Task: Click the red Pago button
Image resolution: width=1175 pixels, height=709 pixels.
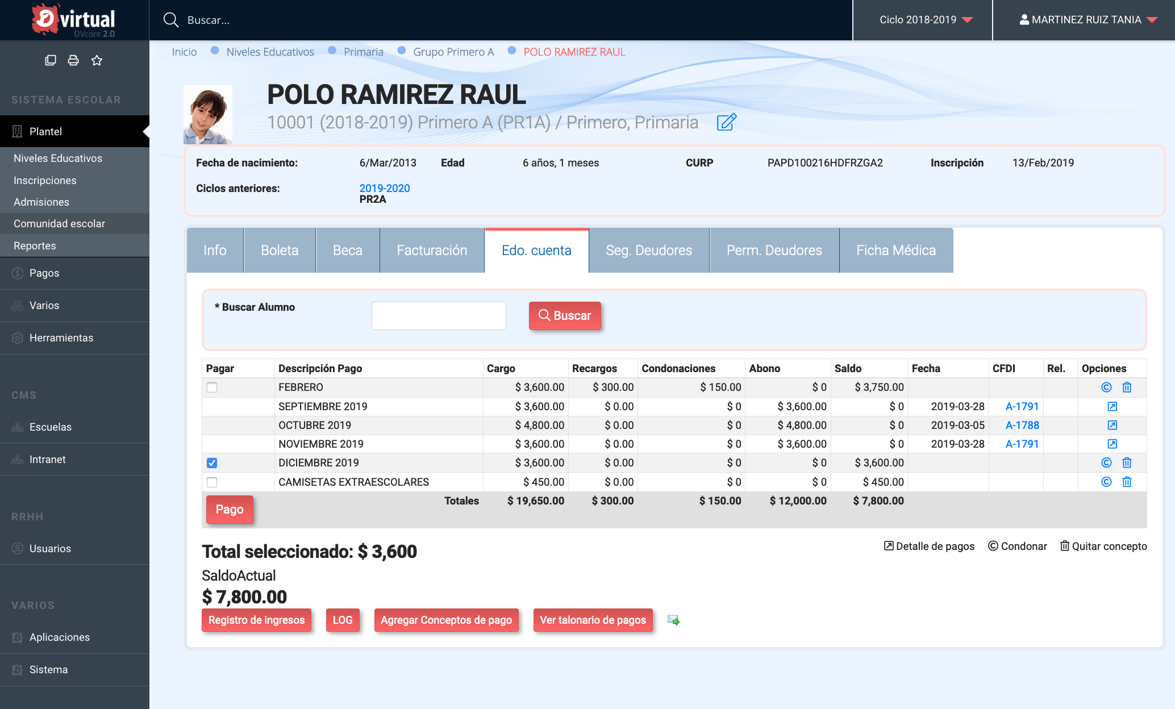Action: click(230, 510)
